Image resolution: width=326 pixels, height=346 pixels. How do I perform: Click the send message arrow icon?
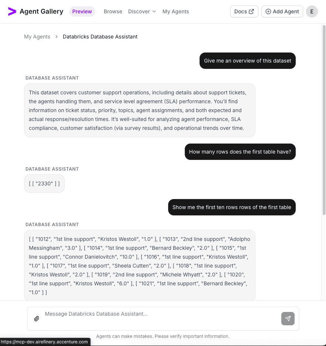[288, 318]
